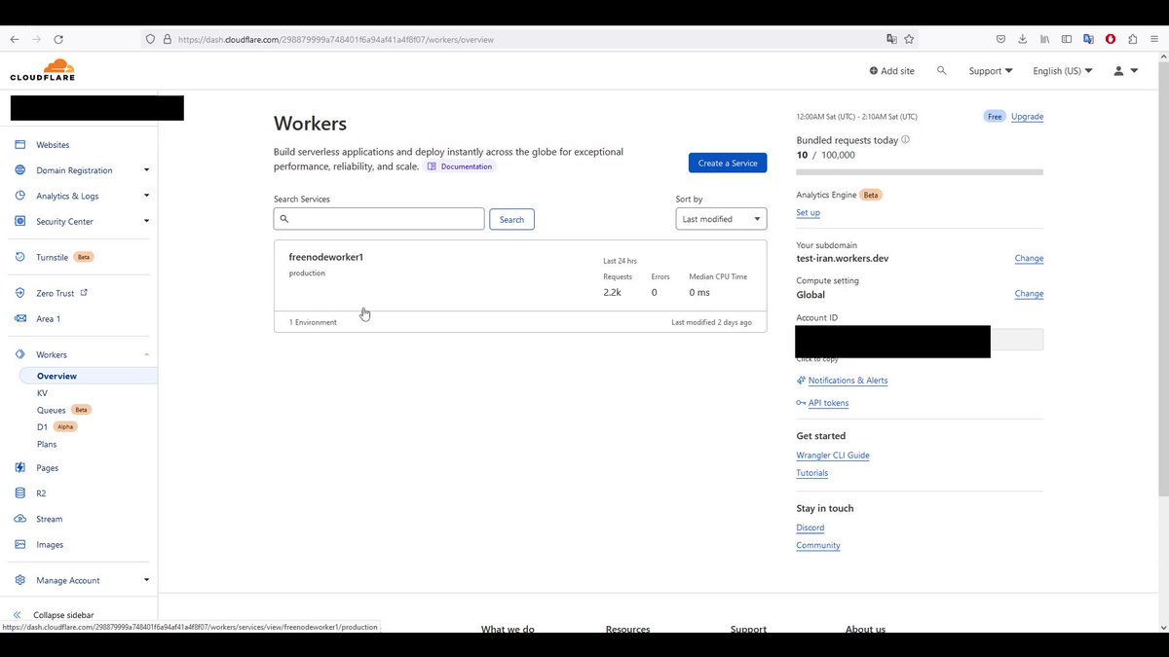
Task: Click the Zero Trust sidebar icon
Action: click(x=19, y=293)
